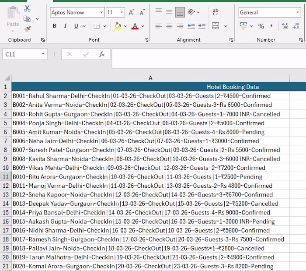Click the Wrap Text icon
The image size is (306, 271).
click(216, 12)
